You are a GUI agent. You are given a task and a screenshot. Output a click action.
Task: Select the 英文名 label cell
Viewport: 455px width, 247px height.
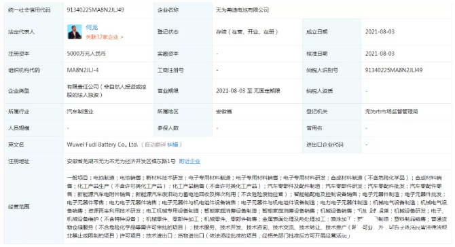34,145
